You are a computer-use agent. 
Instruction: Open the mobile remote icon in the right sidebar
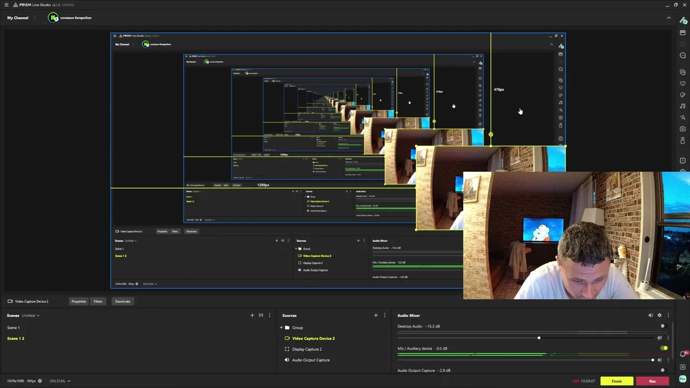(x=682, y=141)
